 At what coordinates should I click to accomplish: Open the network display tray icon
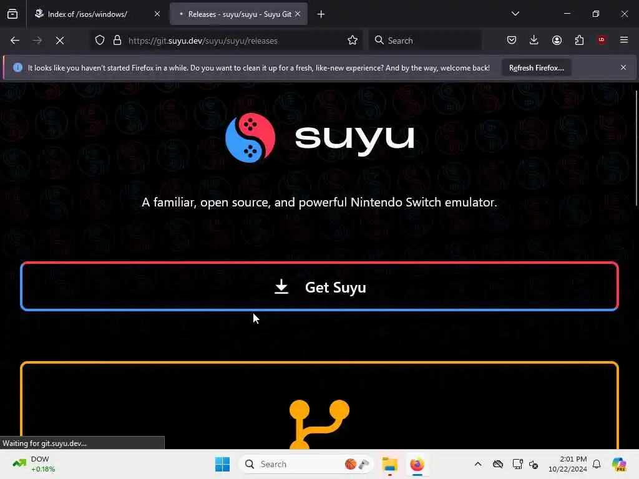(x=517, y=464)
